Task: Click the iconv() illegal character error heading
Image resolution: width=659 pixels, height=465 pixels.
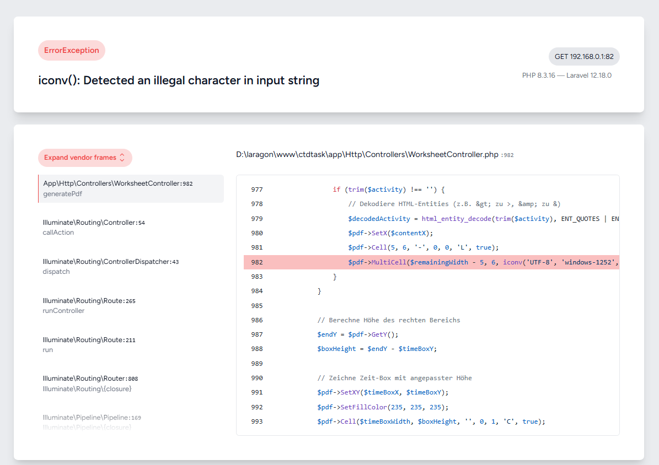Action: tap(179, 80)
